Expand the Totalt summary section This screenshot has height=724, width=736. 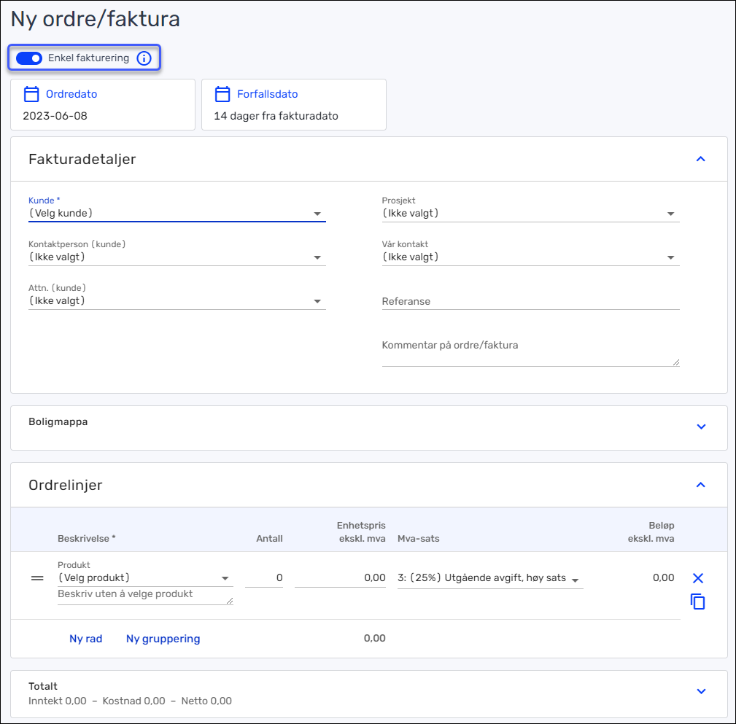pos(701,691)
